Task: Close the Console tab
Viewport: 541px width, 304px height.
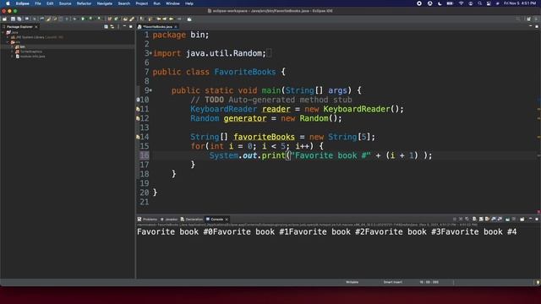Action: pos(227,220)
